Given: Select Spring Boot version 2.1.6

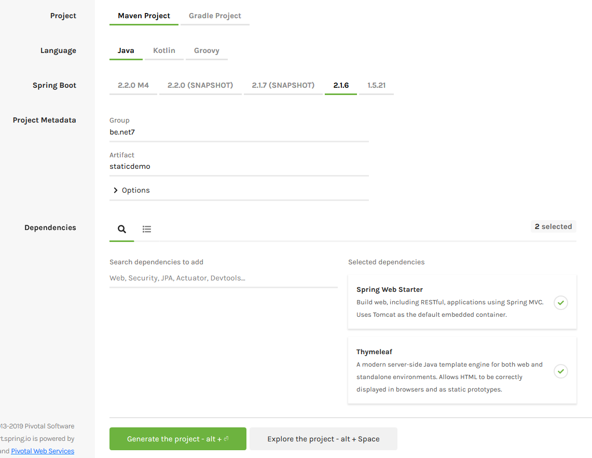Looking at the screenshot, I should pos(341,86).
